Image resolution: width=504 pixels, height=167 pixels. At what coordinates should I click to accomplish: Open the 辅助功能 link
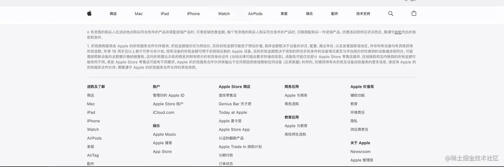(358, 95)
